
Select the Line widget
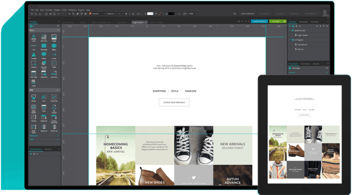(34, 47)
